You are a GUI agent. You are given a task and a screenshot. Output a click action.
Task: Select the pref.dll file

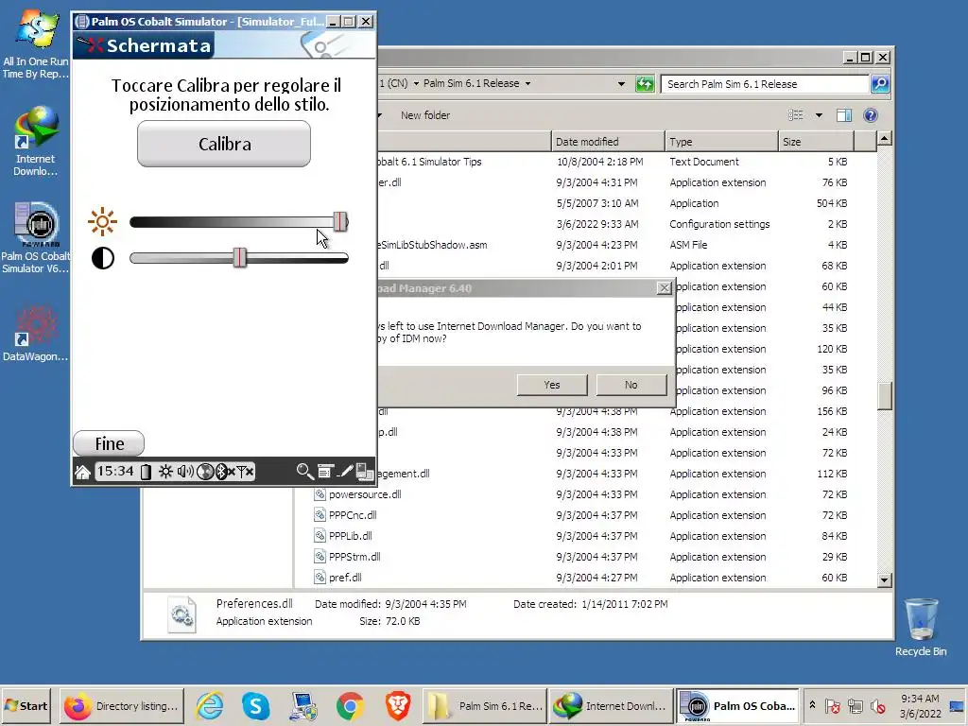(345, 578)
